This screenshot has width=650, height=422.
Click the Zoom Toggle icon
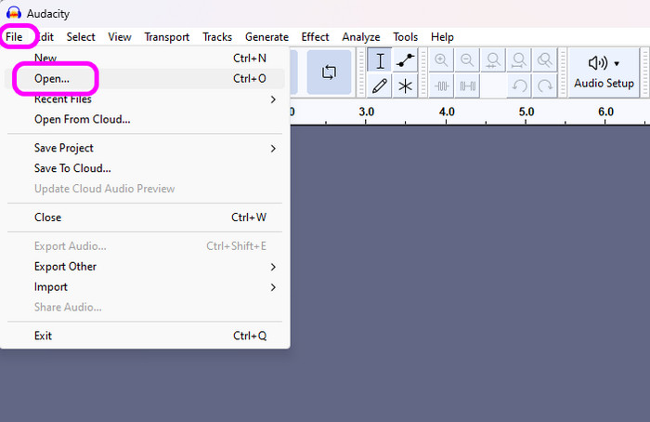point(544,60)
